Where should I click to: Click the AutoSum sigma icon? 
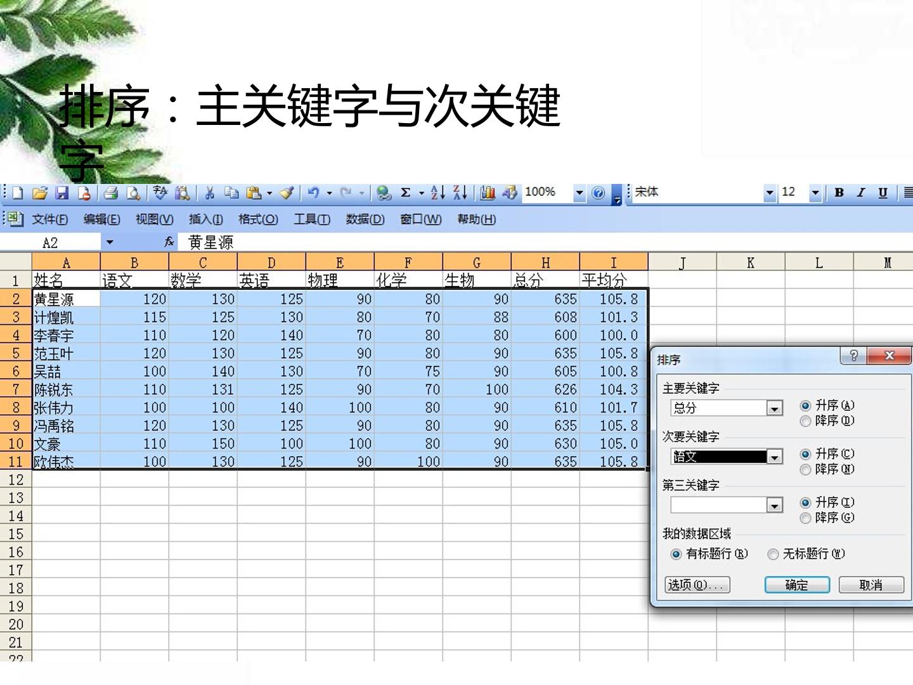click(x=406, y=193)
